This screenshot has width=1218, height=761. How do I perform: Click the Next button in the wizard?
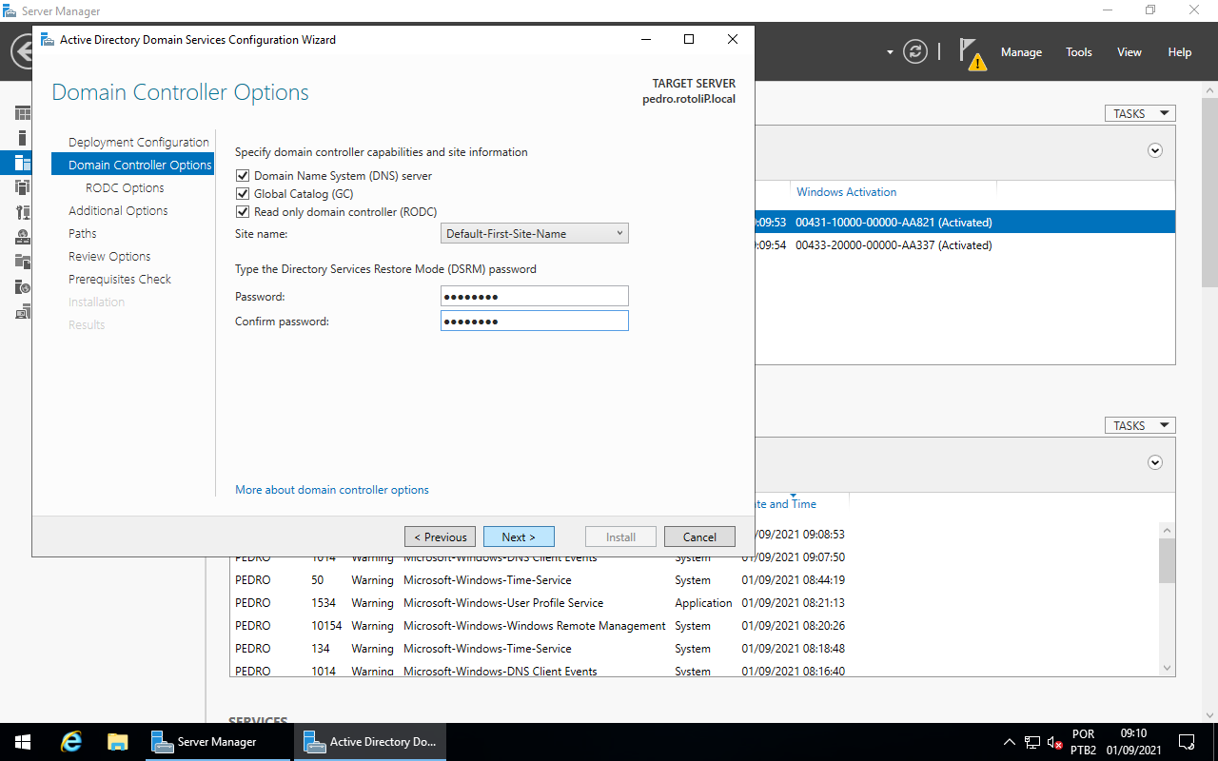pos(519,536)
